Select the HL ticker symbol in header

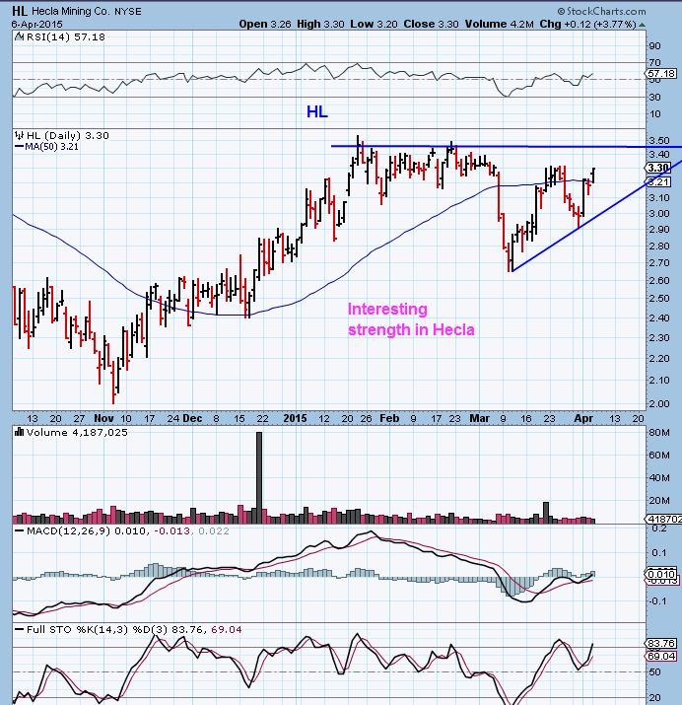coord(20,11)
